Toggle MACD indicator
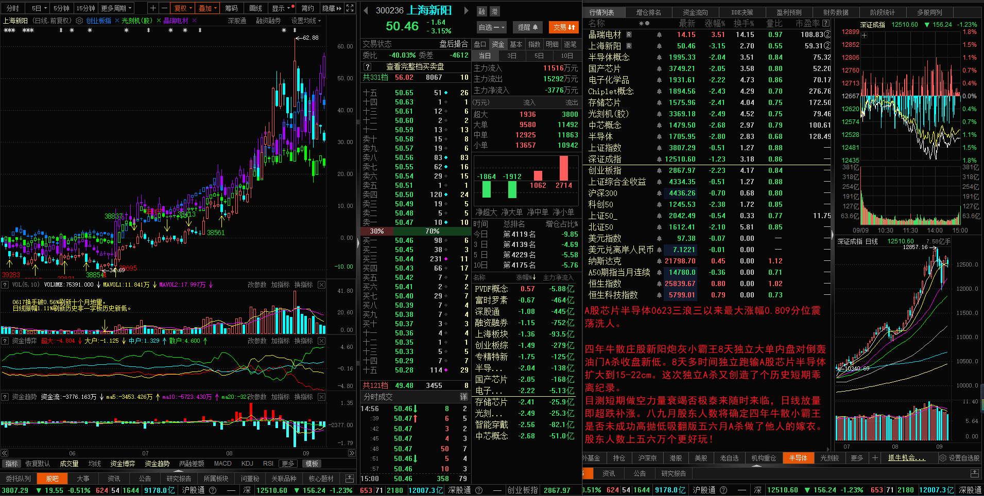Screen dimensions: 984x496 [222, 464]
